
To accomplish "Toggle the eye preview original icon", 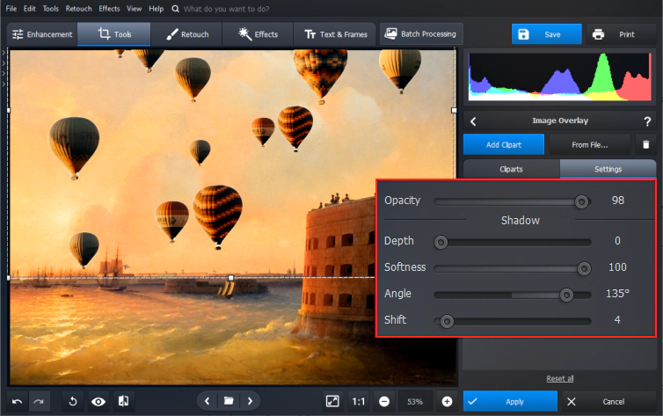I will [x=98, y=401].
